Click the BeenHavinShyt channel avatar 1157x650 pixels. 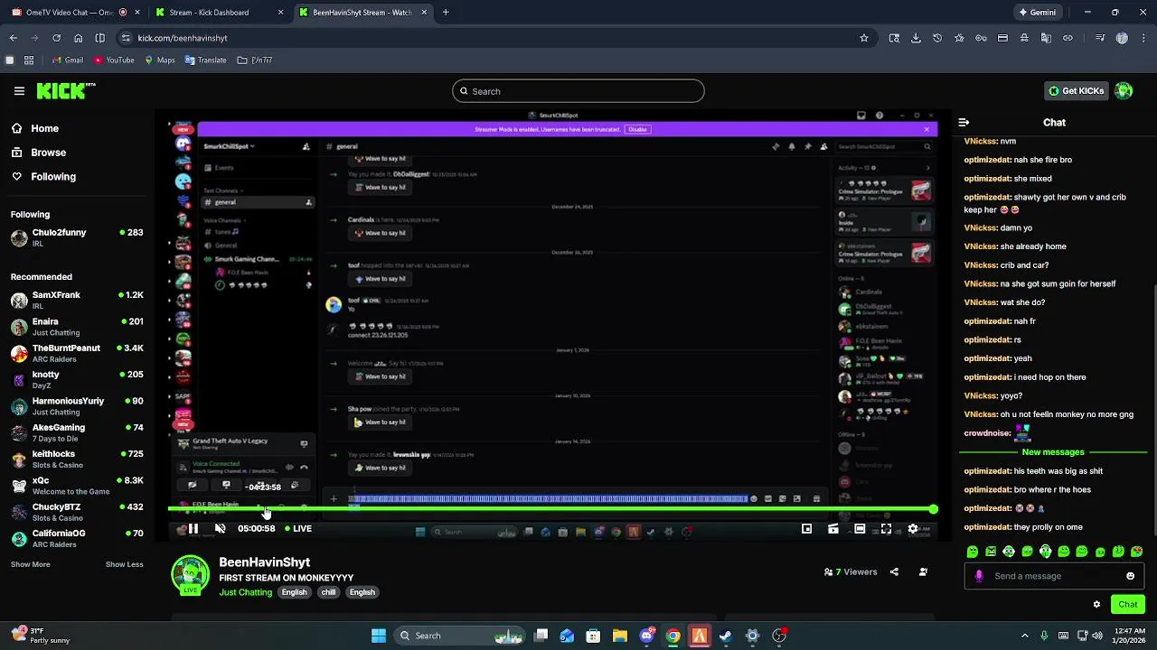(x=190, y=576)
